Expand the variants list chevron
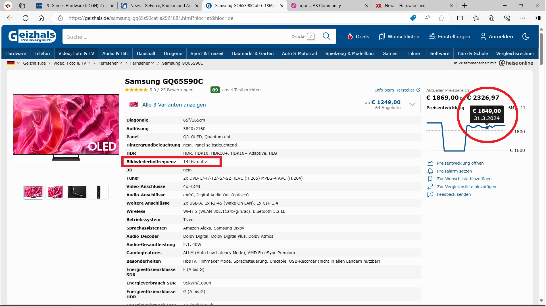The width and height of the screenshot is (546, 306). click(412, 105)
